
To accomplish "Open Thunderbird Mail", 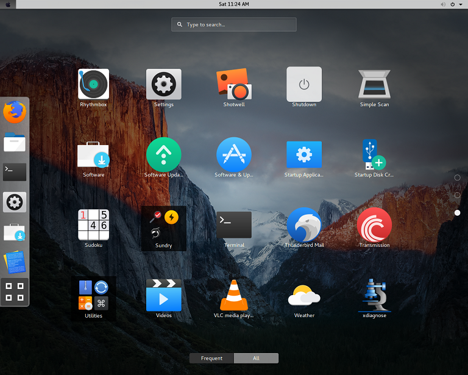I will [x=304, y=225].
